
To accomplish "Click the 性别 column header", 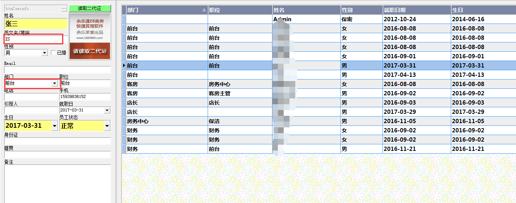I will point(361,10).
